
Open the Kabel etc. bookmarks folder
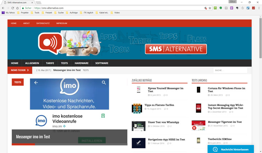pyautogui.click(x=102, y=13)
